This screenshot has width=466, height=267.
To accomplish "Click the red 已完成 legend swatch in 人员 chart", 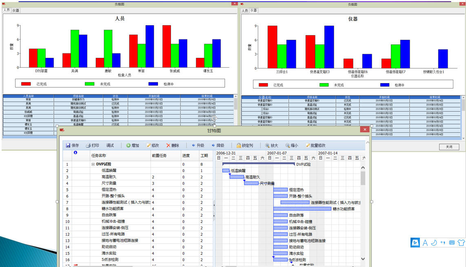I will (26, 84).
